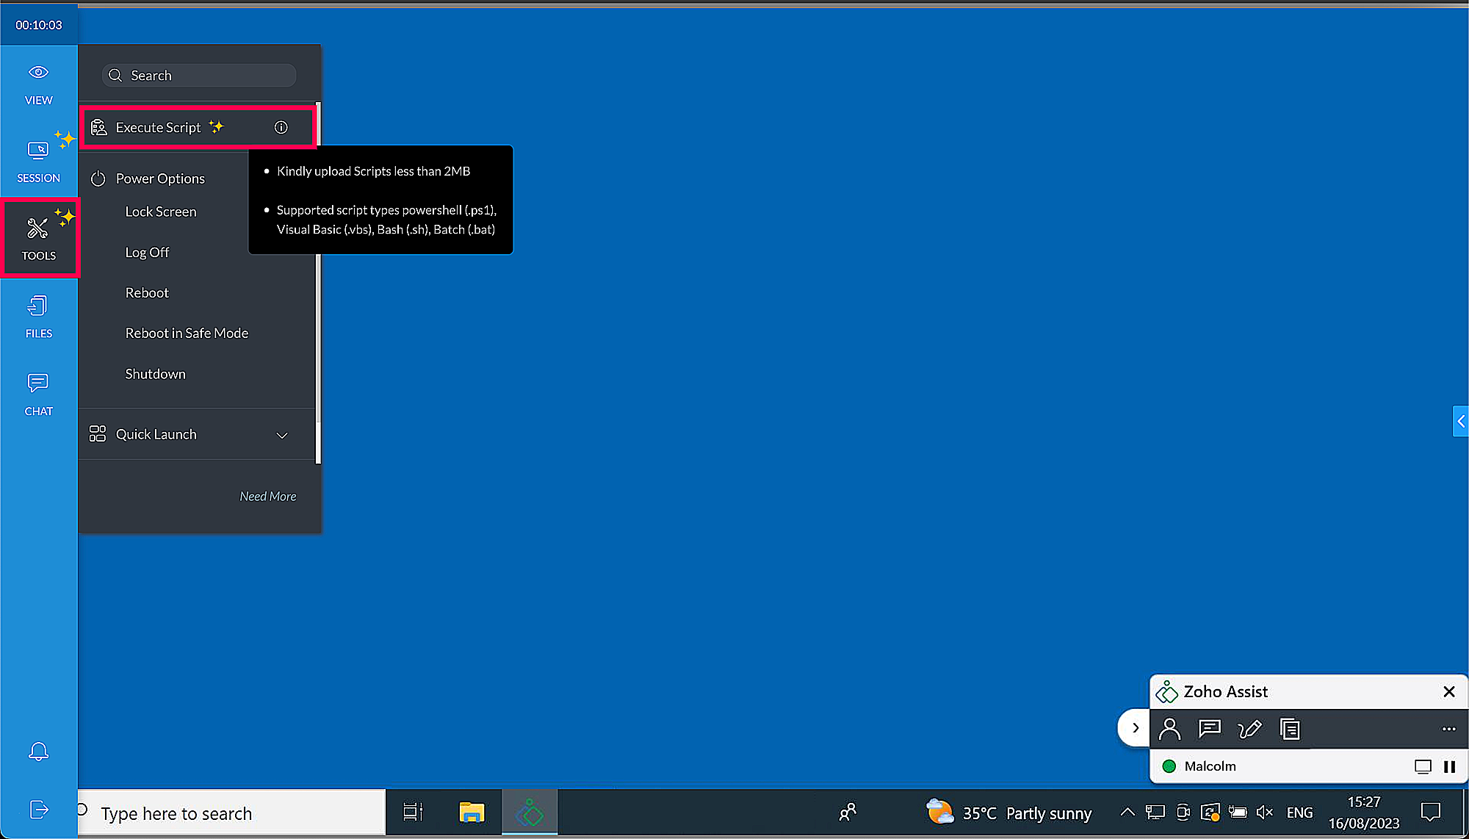Select Execute Script from the Tools menu
Screen dimensions: 1469x839
(158, 126)
